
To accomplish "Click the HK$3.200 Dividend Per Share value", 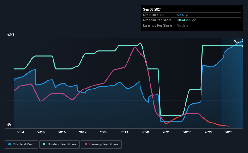I will 184,20.
